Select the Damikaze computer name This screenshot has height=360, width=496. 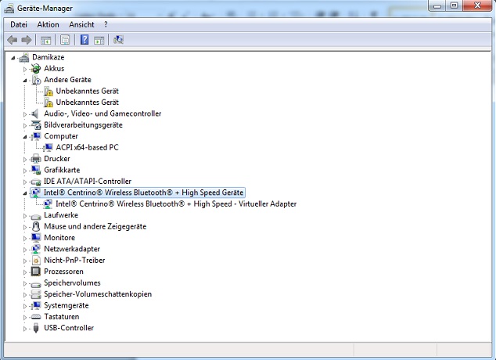pyautogui.click(x=48, y=57)
